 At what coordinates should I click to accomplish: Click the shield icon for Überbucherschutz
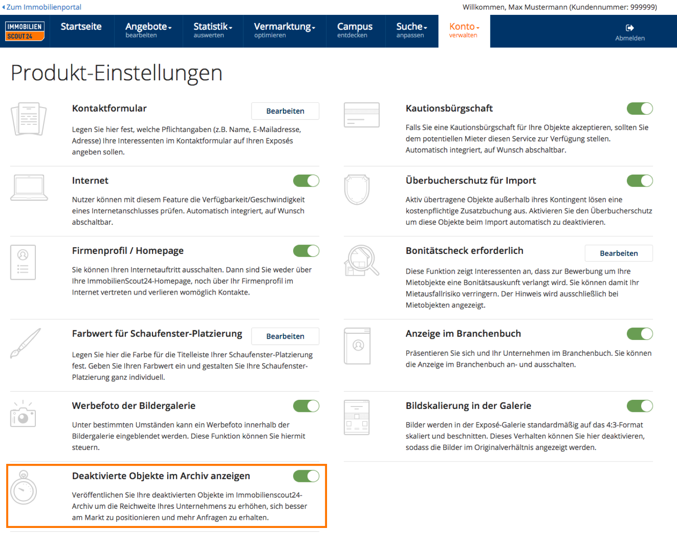pos(357,189)
